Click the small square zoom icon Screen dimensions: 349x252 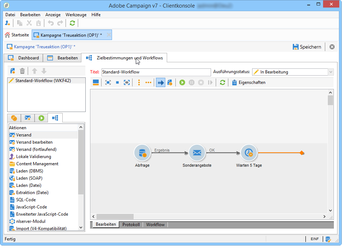pyautogui.click(x=117, y=82)
